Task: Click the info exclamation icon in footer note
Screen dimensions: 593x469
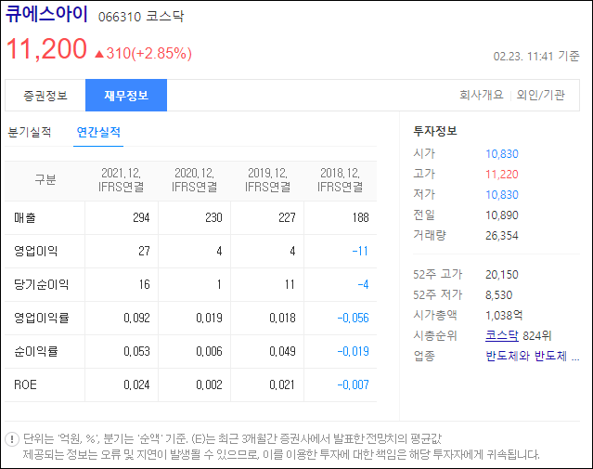Action: [x=12, y=439]
